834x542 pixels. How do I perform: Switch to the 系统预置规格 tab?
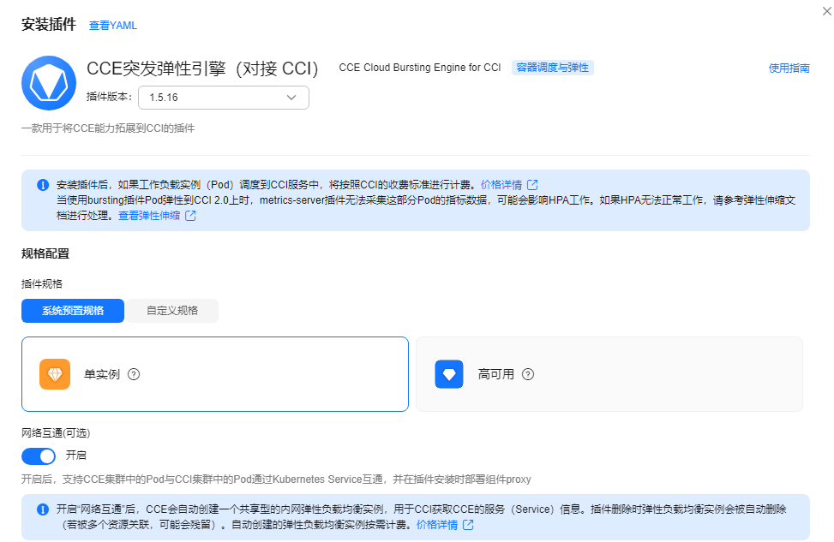click(73, 311)
